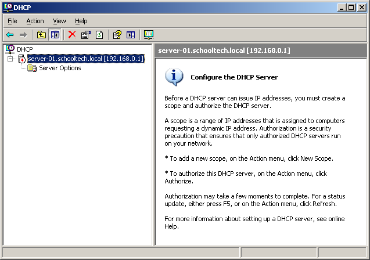This screenshot has height=260, width=370.
Task: Click the Refresh toolbar icon
Action: [x=99, y=35]
